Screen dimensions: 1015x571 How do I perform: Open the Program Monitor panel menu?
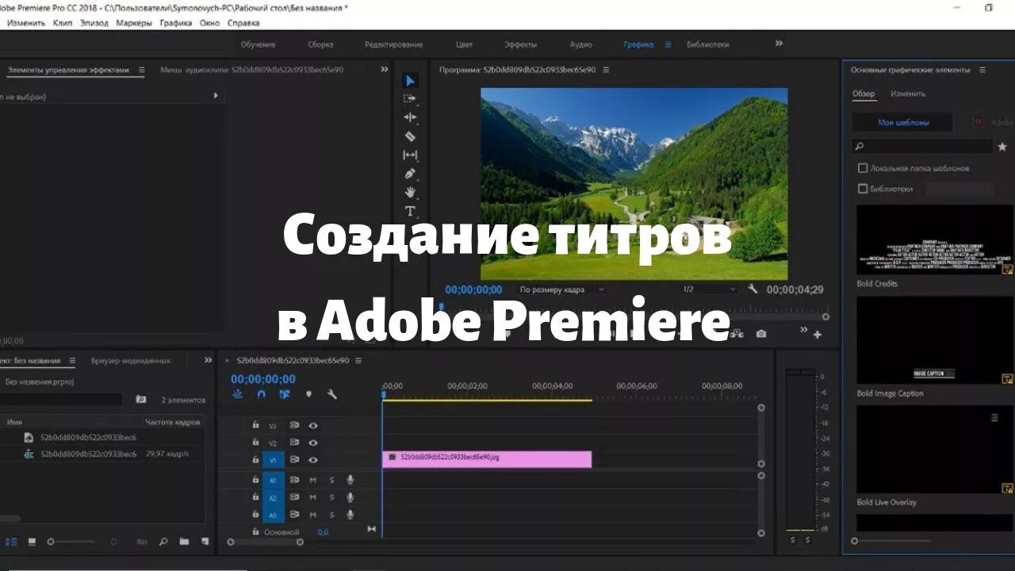click(606, 70)
